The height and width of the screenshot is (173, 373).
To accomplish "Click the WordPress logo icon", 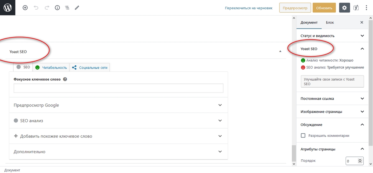I will (x=7, y=8).
